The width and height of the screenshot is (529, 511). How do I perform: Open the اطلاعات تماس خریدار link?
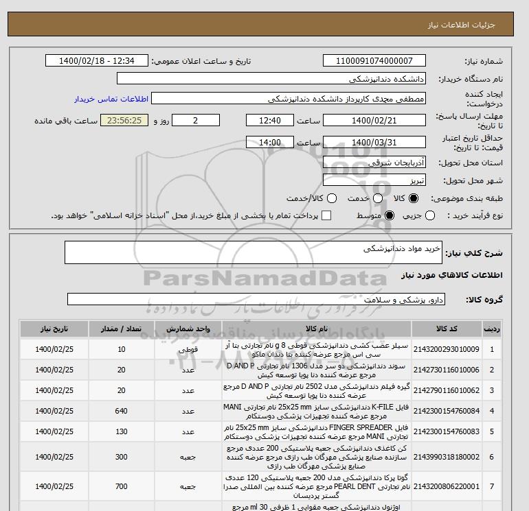(111, 99)
